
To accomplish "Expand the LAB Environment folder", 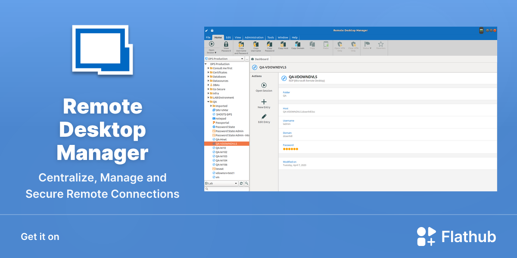I will pyautogui.click(x=209, y=98).
